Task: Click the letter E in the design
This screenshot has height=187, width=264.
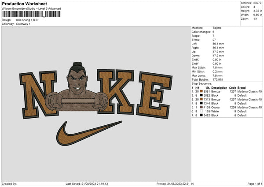Action: 154,95
